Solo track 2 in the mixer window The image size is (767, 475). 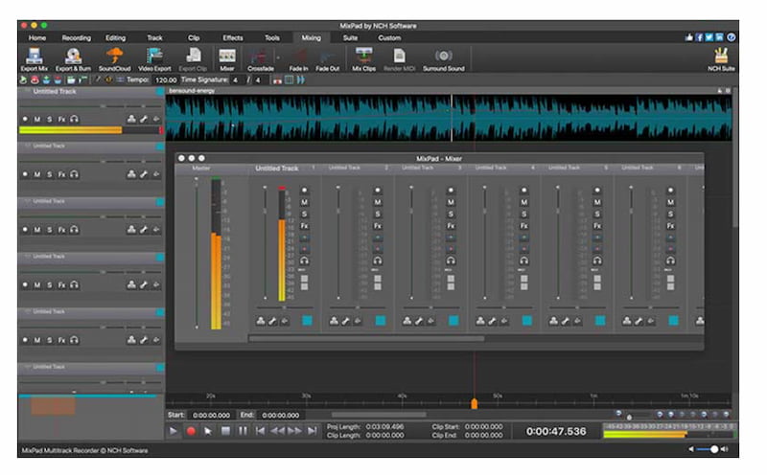point(378,214)
